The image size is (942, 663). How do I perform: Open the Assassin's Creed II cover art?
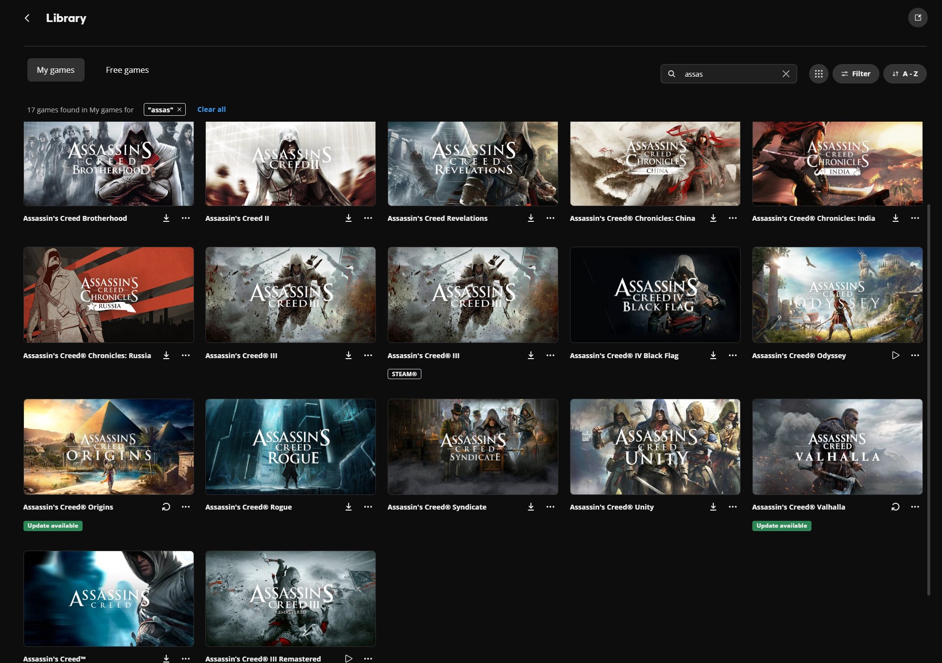click(290, 164)
